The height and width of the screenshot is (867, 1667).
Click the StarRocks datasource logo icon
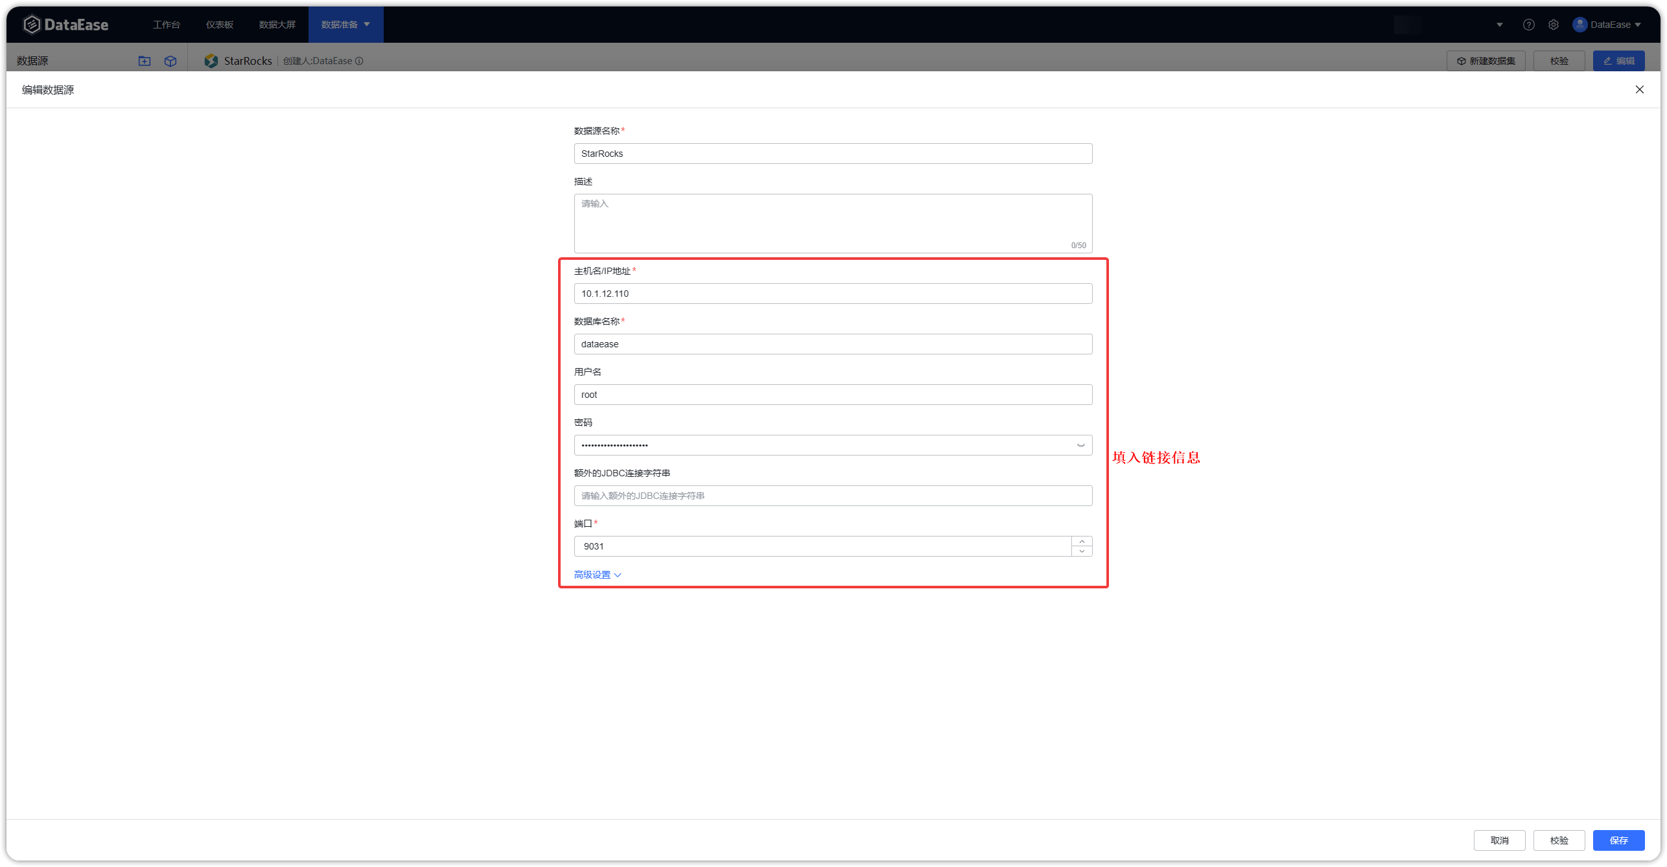211,61
